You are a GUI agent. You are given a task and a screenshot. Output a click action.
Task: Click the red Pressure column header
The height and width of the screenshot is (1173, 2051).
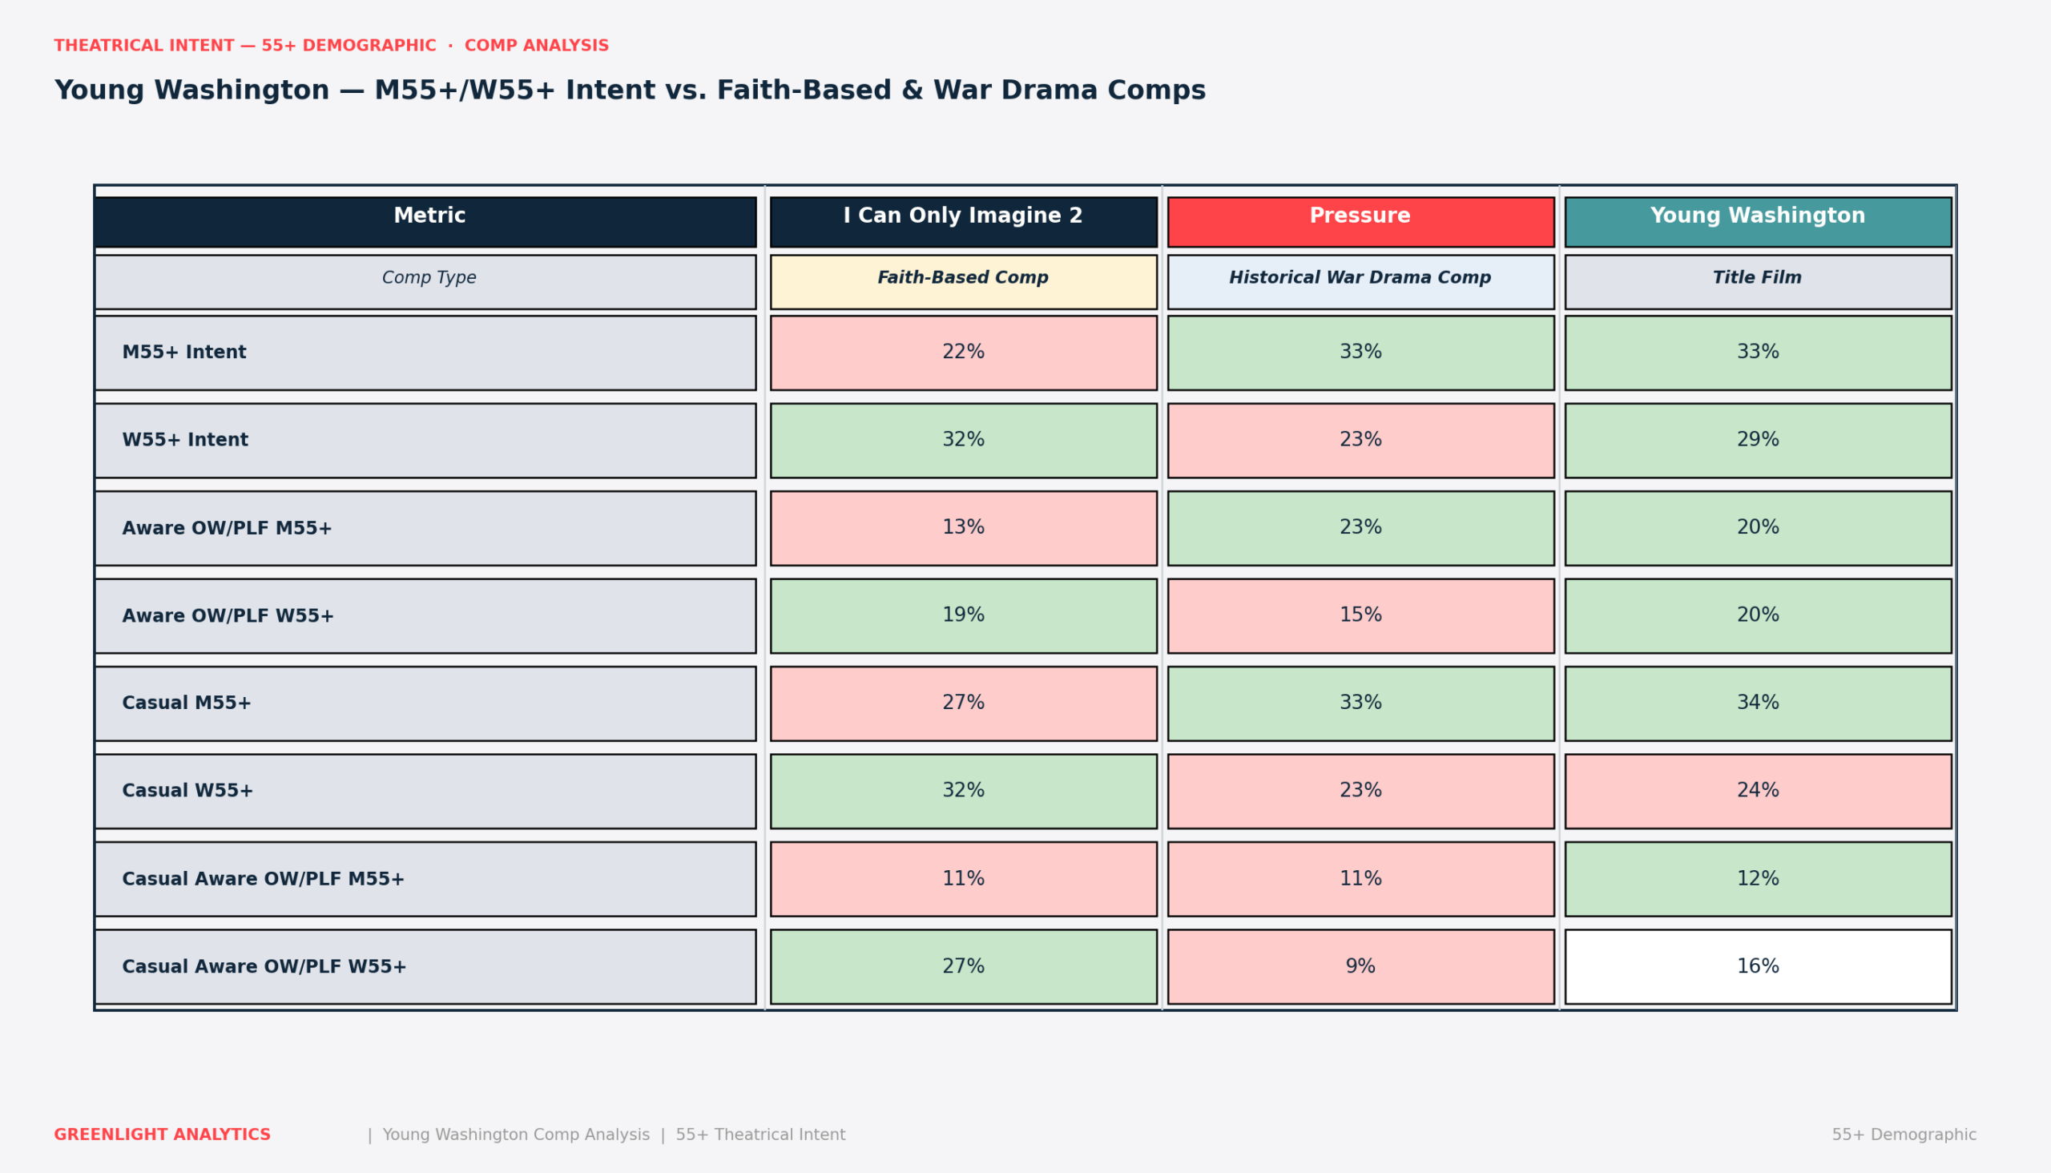1360,222
